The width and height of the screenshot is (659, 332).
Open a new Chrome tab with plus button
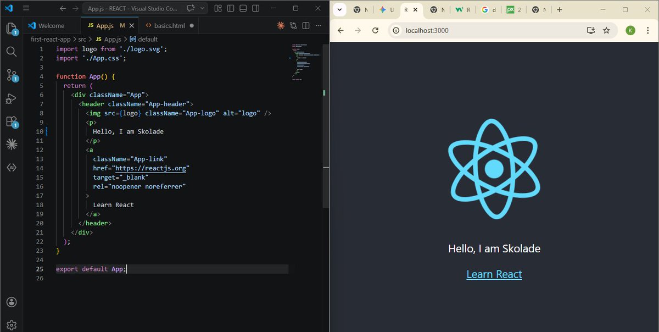[559, 10]
